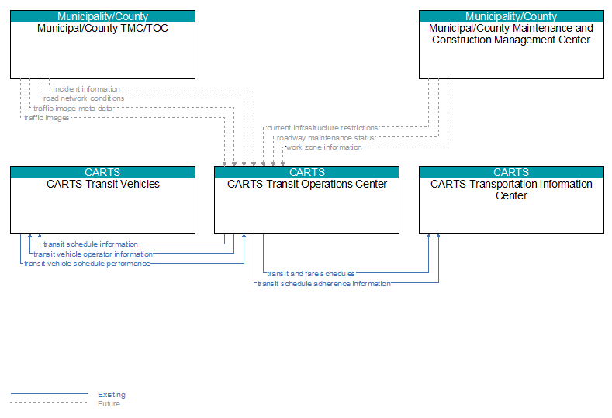Select 'transit vehicle schedule performance' label
This screenshot has width=612, height=418.
pos(87,264)
